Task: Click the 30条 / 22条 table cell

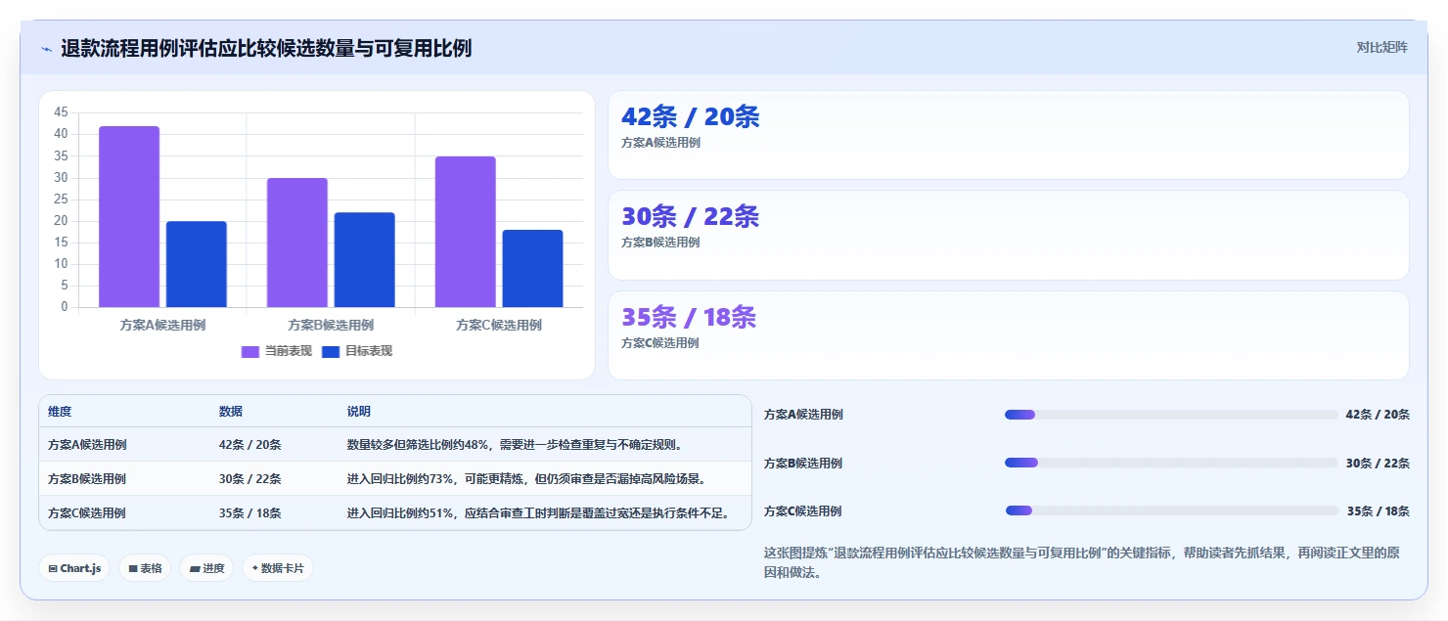Action: coord(250,479)
